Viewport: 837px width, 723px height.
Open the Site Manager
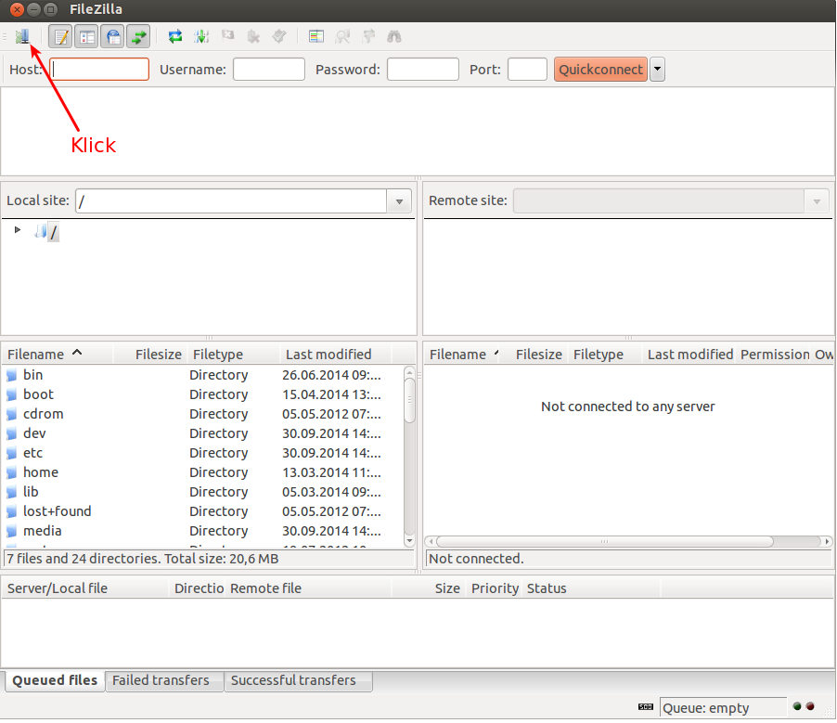(22, 35)
